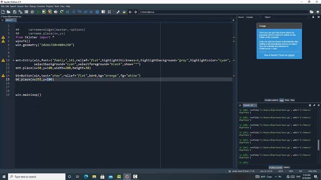The height and width of the screenshot is (180, 321).
Task: Open the Tools menu
Action: tap(57, 6)
